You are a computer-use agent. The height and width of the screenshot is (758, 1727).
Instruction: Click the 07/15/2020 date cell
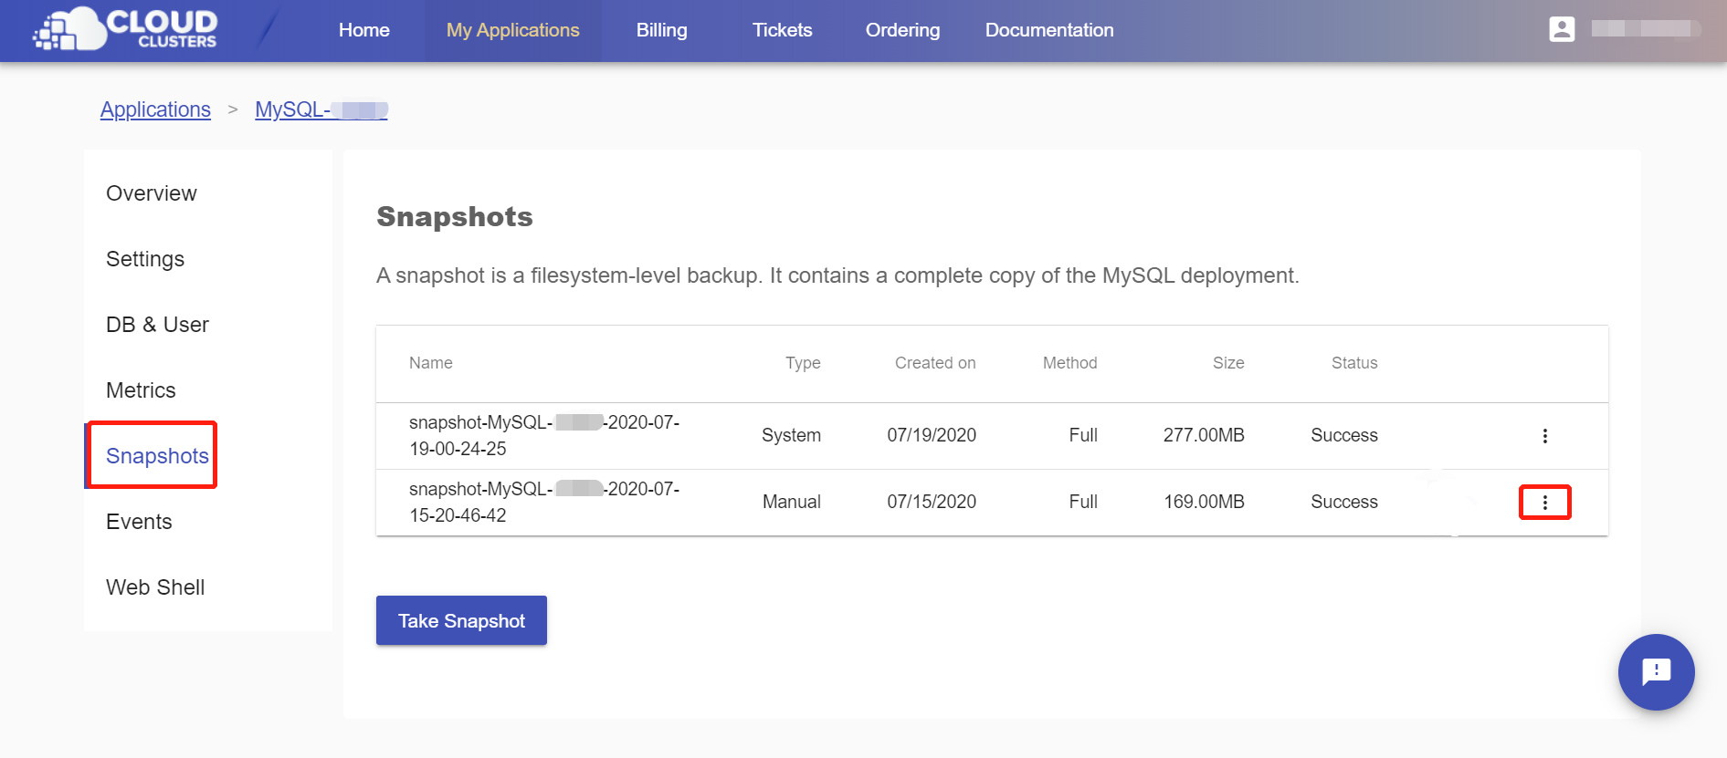click(x=932, y=503)
